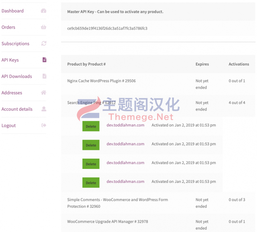Screen dimensions: 257x232
Task: Delete the second dev.toddlahman.com activation
Action: (91, 145)
